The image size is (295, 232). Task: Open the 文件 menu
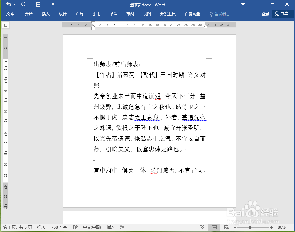tap(11, 14)
